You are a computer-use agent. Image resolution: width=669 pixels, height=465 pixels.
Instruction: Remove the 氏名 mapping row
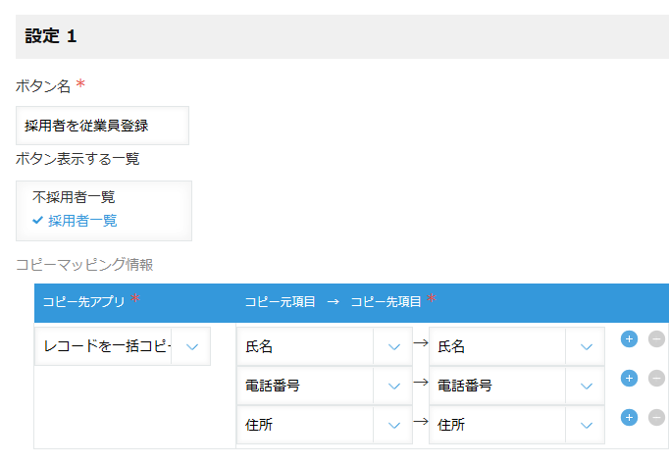[656, 339]
